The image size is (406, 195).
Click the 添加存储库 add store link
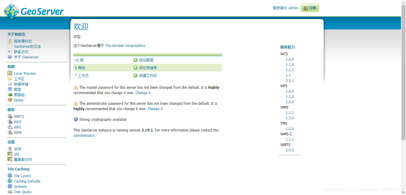[148, 68]
